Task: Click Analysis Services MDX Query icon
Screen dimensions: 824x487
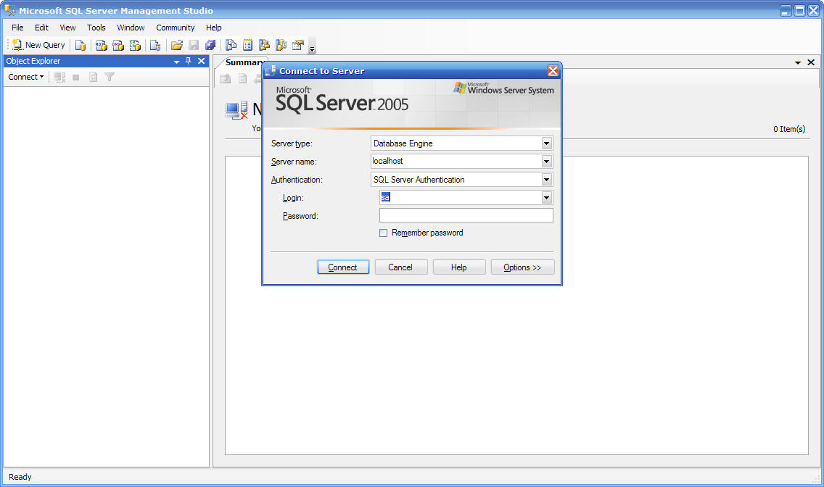Action: 101,45
